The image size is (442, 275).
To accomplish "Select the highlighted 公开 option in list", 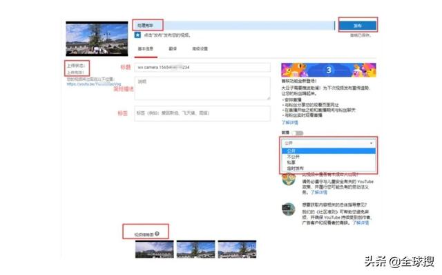I will click(329, 151).
